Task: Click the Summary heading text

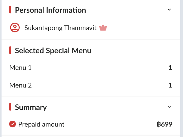Action: point(31,107)
